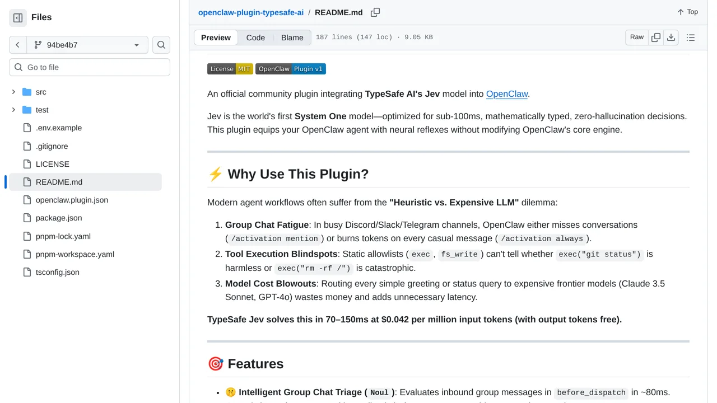The width and height of the screenshot is (717, 403).
Task: Open the test folder
Action: point(42,110)
